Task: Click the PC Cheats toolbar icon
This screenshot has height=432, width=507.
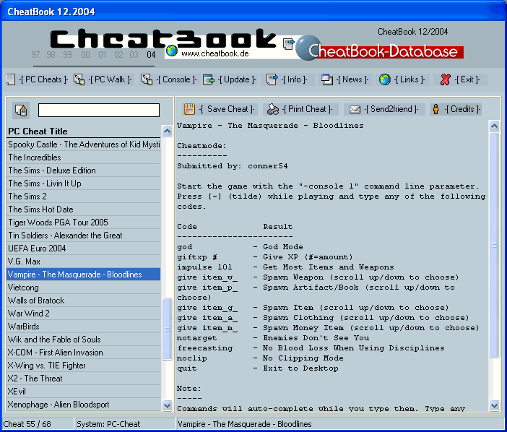Action: pyautogui.click(x=10, y=79)
